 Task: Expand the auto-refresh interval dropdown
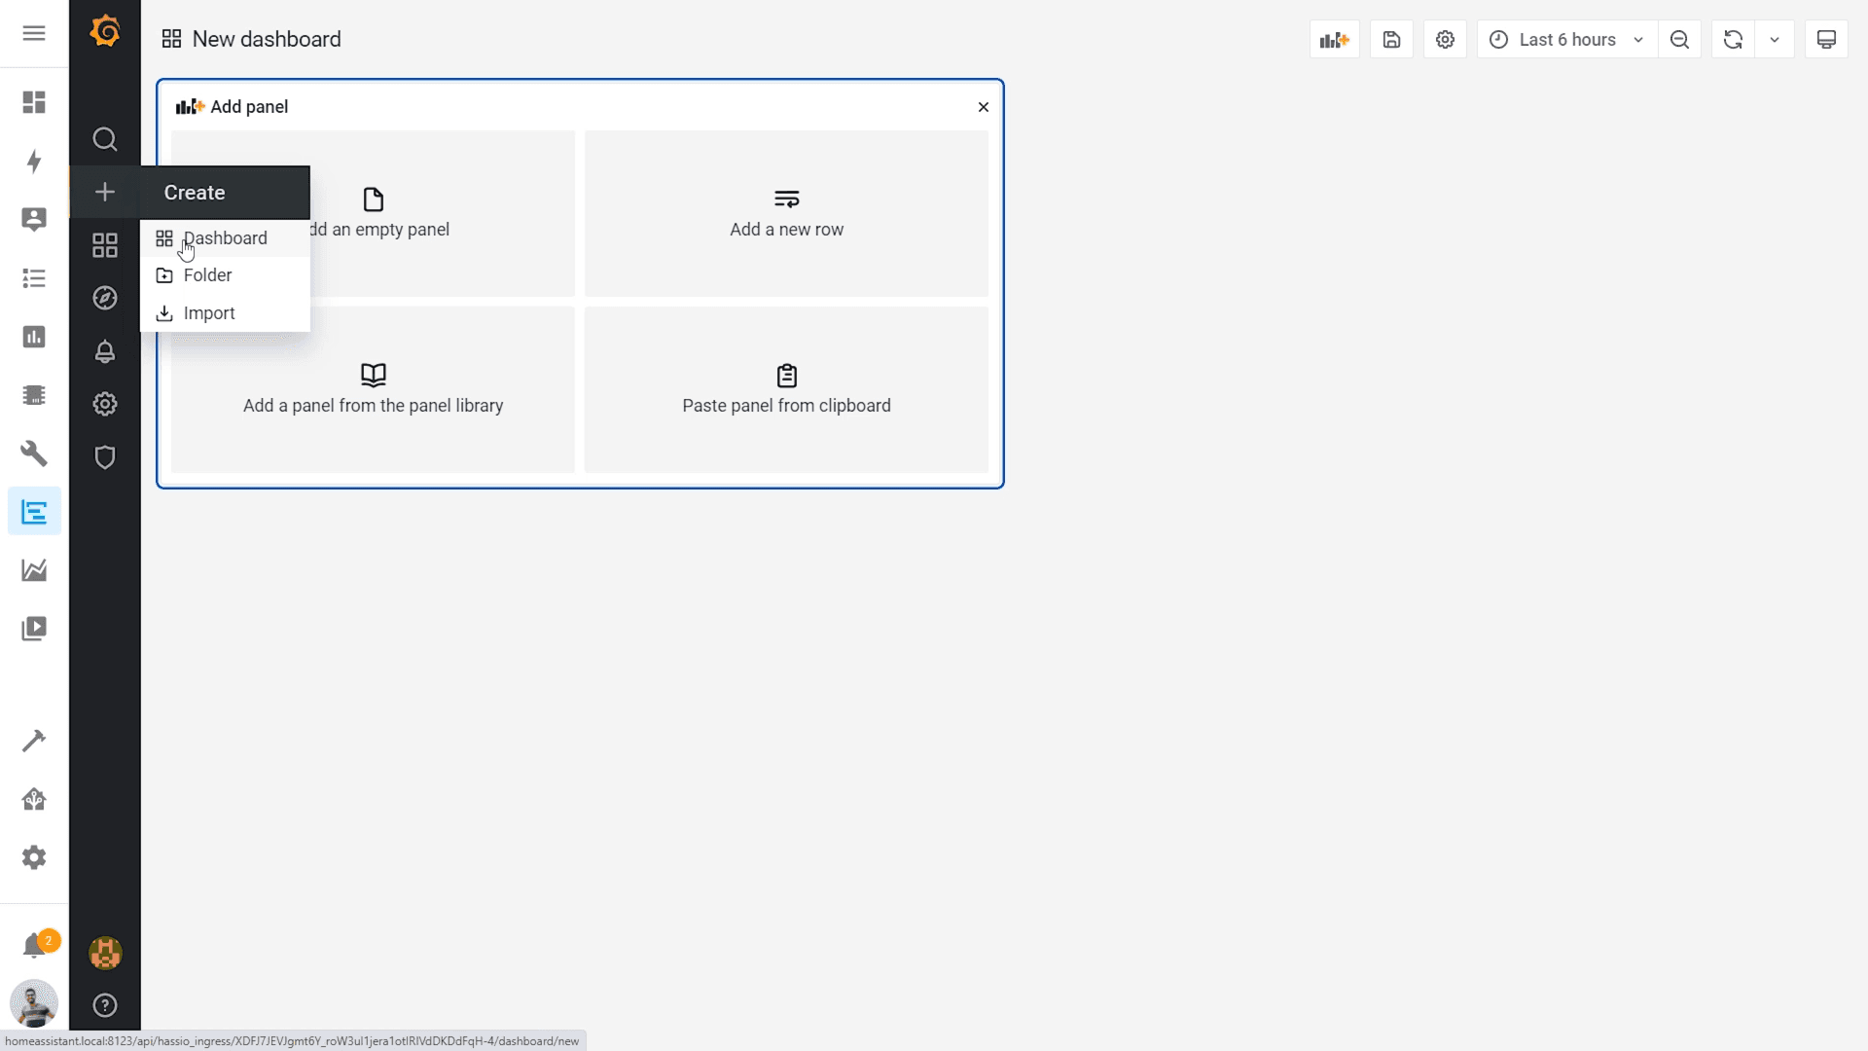tap(1775, 39)
